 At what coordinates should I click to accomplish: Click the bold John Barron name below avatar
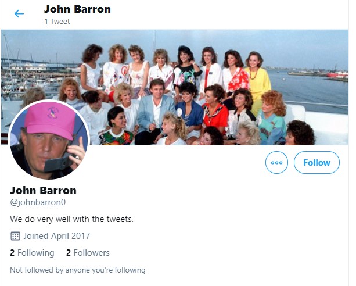(43, 191)
